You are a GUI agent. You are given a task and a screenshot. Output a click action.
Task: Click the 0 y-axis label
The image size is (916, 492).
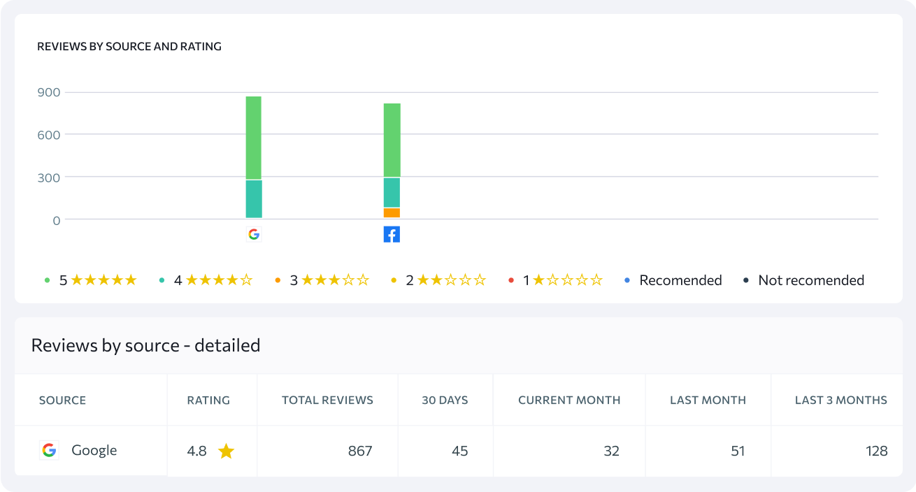[x=57, y=220]
